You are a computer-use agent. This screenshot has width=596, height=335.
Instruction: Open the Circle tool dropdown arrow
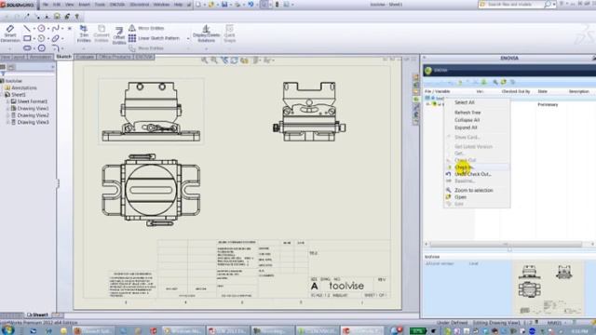coord(48,29)
